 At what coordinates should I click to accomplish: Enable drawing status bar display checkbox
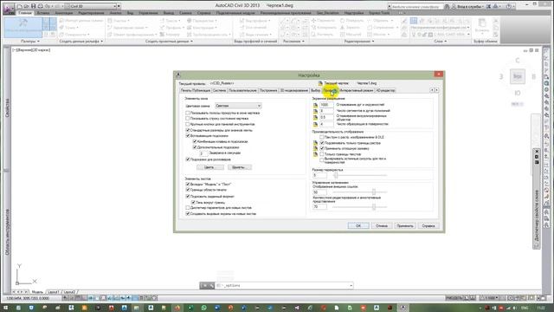click(188, 119)
